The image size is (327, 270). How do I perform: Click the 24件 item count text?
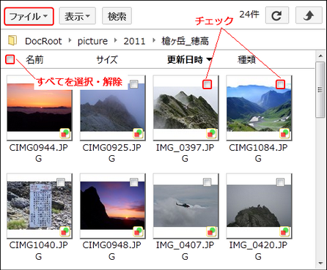(x=249, y=15)
